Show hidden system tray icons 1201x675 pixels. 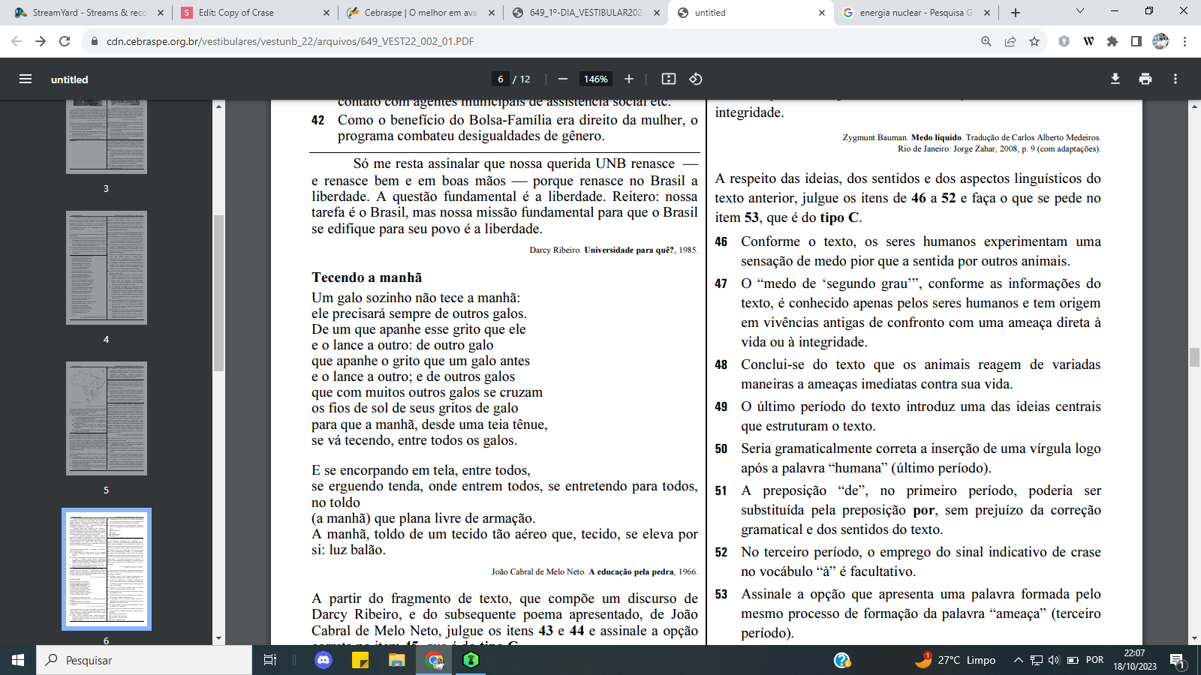tap(1019, 660)
